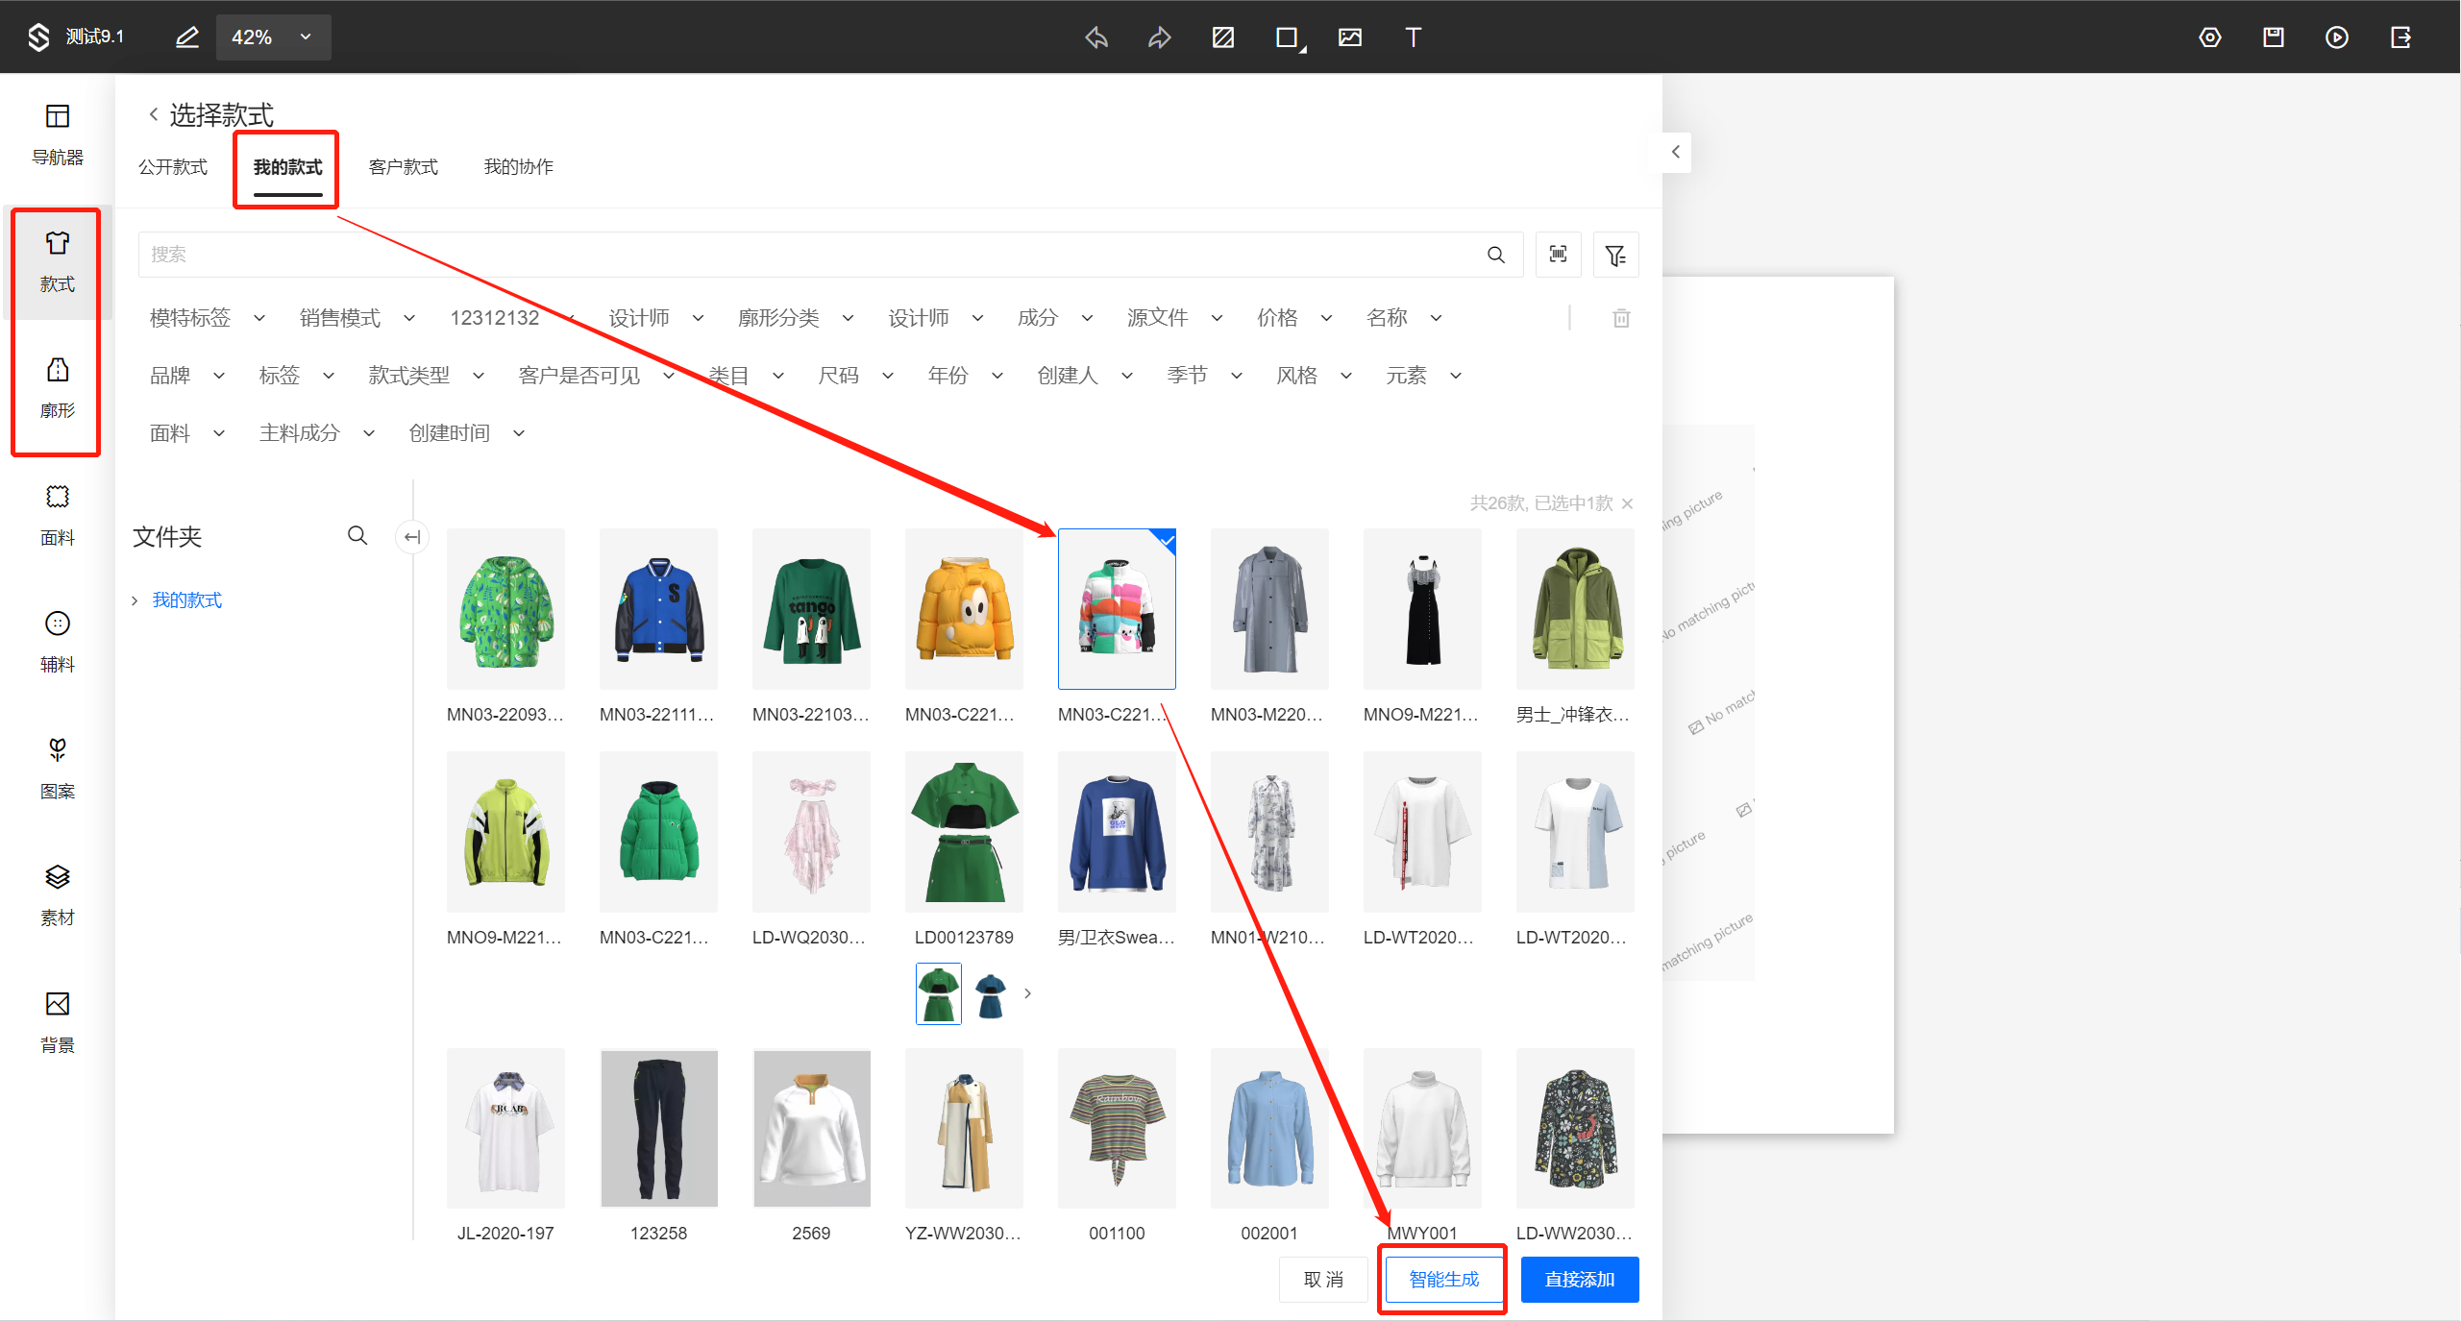Select the blue sweatshirt 男/卫衣Swea
The height and width of the screenshot is (1321, 2461).
[1117, 832]
